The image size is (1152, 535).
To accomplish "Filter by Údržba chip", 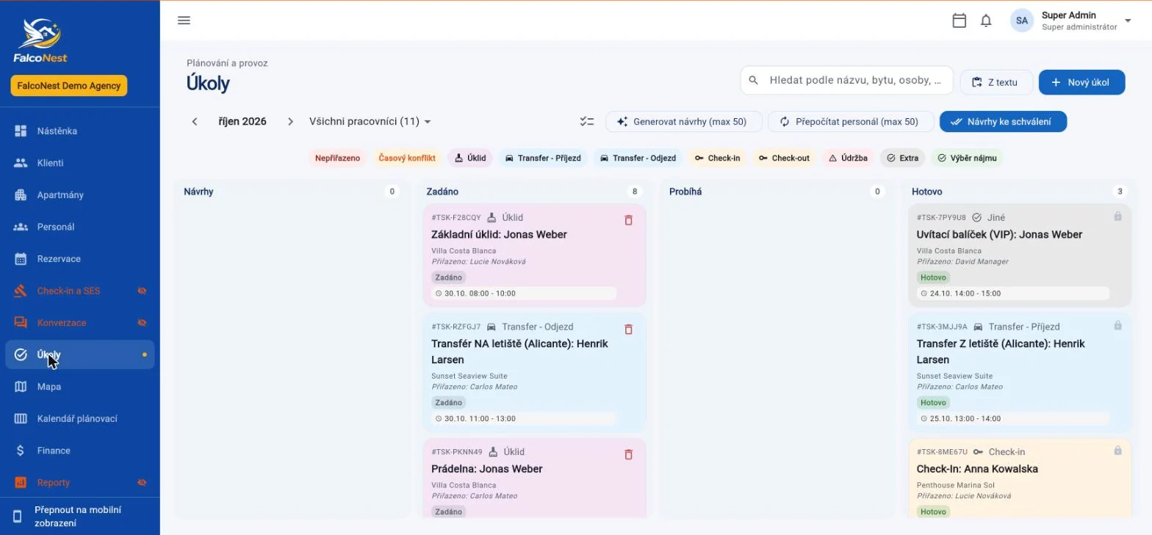I will click(848, 158).
